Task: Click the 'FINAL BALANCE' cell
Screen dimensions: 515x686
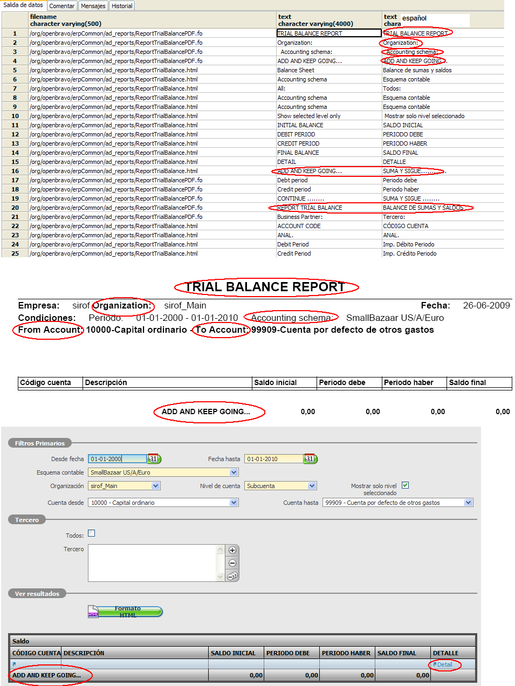Action: [x=328, y=153]
